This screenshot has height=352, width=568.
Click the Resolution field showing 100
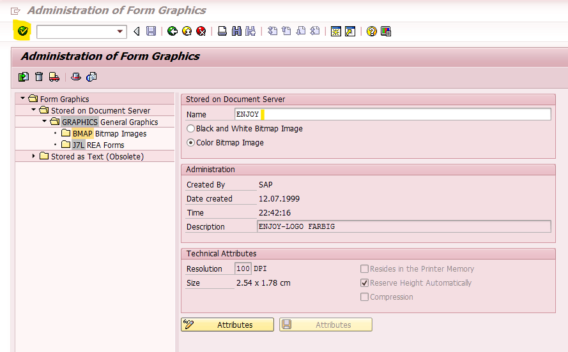tap(243, 268)
